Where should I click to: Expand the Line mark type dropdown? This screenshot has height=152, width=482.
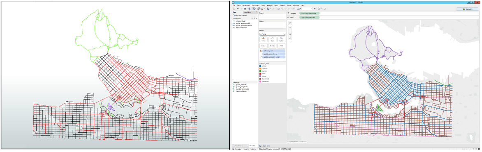pyautogui.click(x=272, y=34)
